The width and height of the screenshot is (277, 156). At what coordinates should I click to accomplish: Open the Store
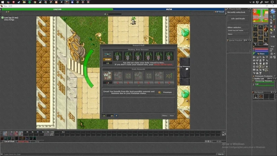click(261, 54)
